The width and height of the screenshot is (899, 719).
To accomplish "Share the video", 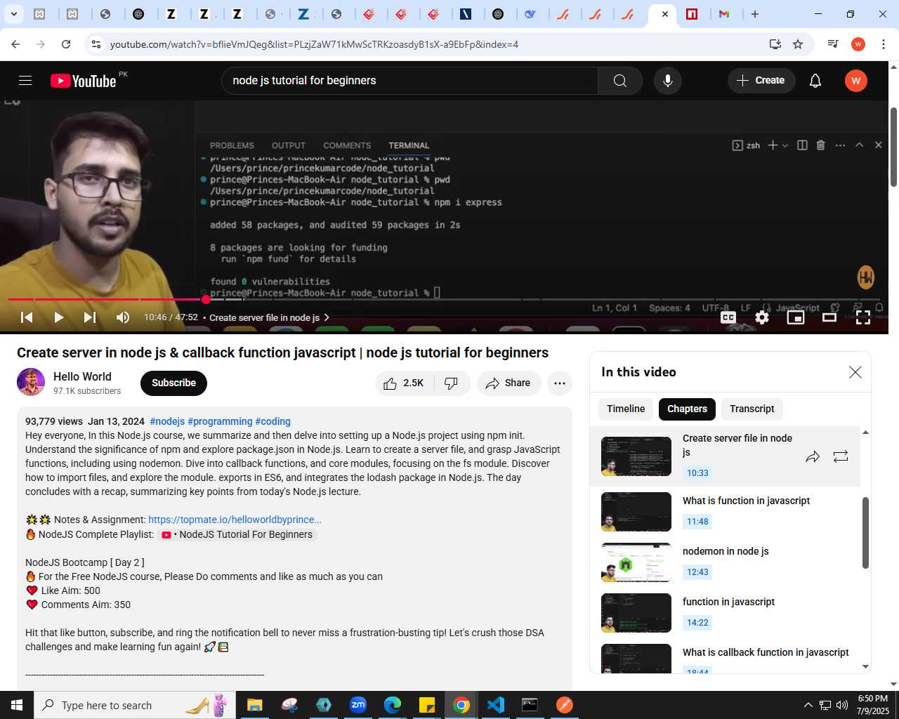I will 508,383.
